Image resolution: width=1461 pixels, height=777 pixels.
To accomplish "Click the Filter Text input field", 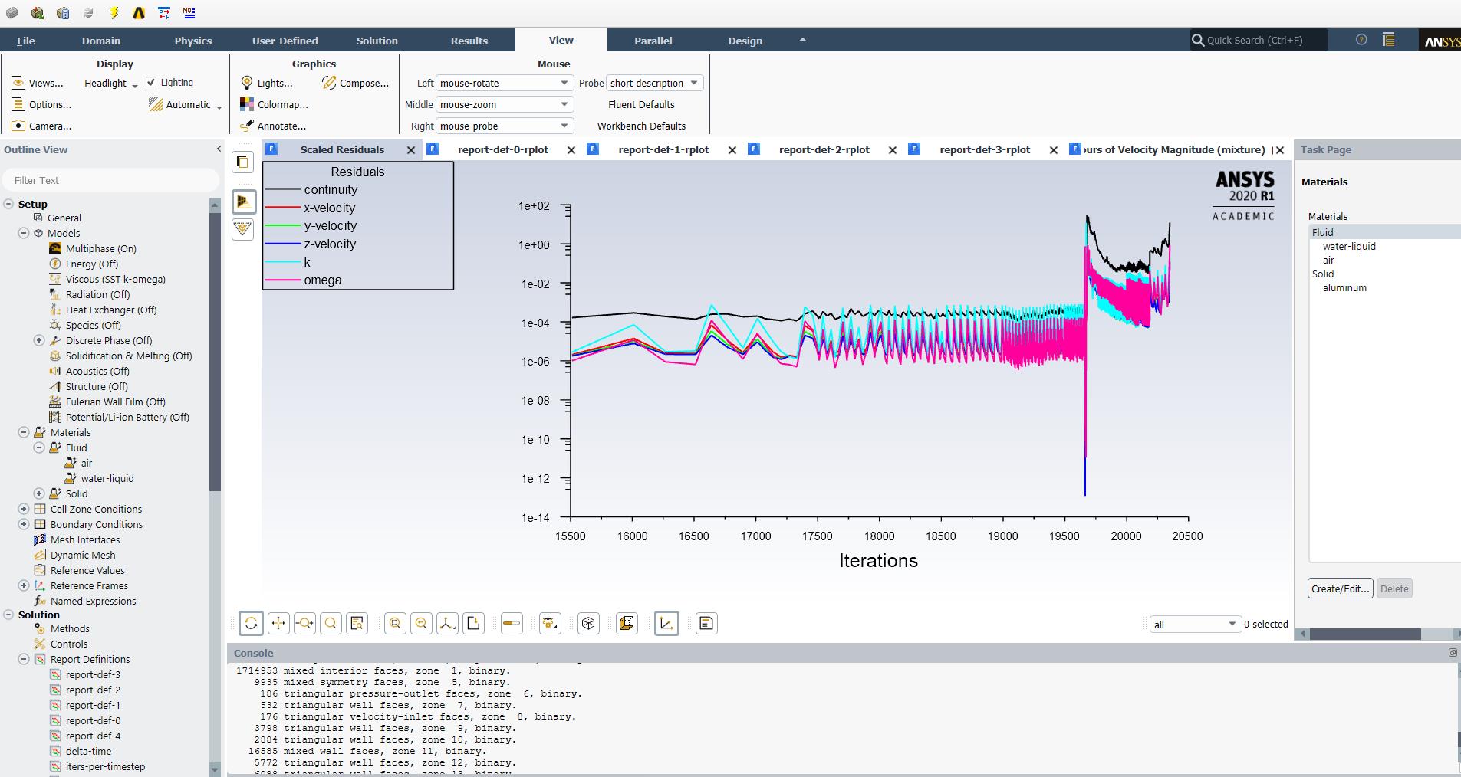I will pos(111,180).
